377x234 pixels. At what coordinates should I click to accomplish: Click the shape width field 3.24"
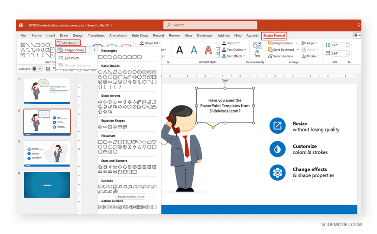coord(339,53)
